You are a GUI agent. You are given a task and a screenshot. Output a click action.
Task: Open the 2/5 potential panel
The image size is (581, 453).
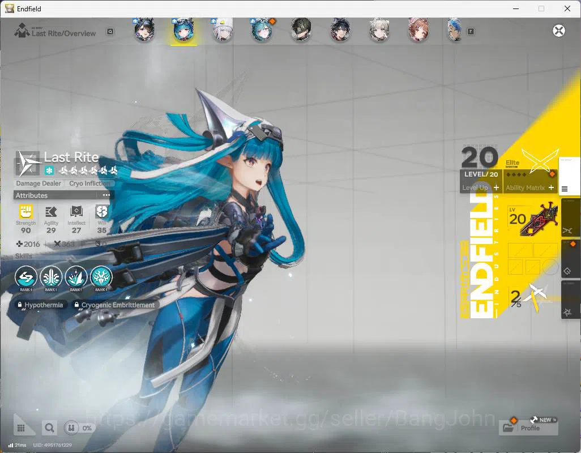(x=530, y=298)
